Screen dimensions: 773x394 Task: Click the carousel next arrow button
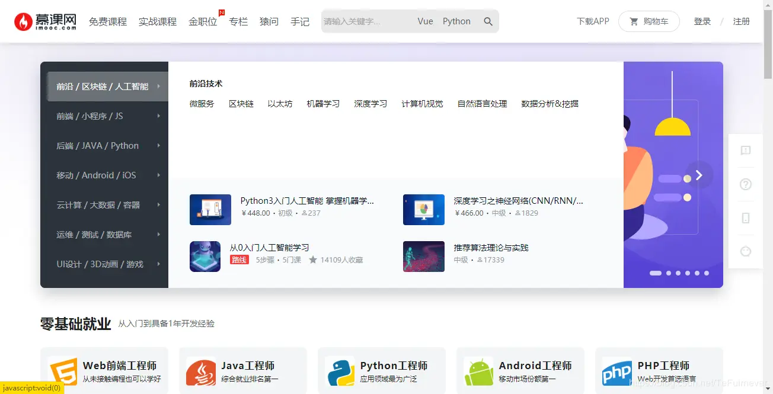[x=699, y=175]
